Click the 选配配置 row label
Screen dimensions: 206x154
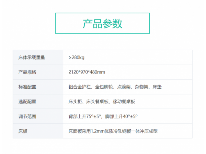pyautogui.click(x=27, y=102)
